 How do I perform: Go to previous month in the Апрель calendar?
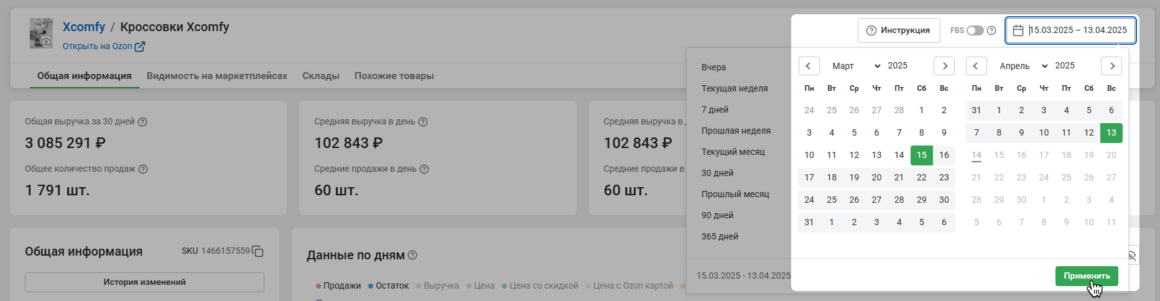coord(976,66)
